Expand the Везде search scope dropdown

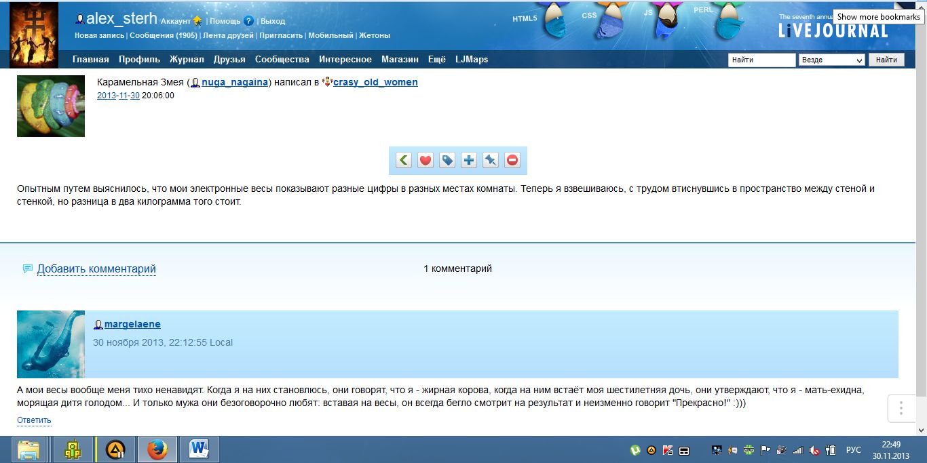point(832,60)
